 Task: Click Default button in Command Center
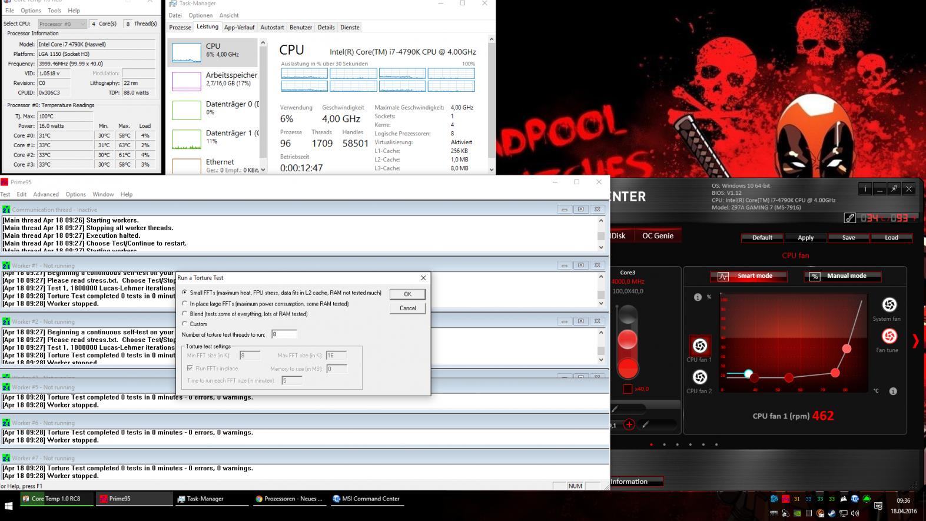click(x=762, y=238)
